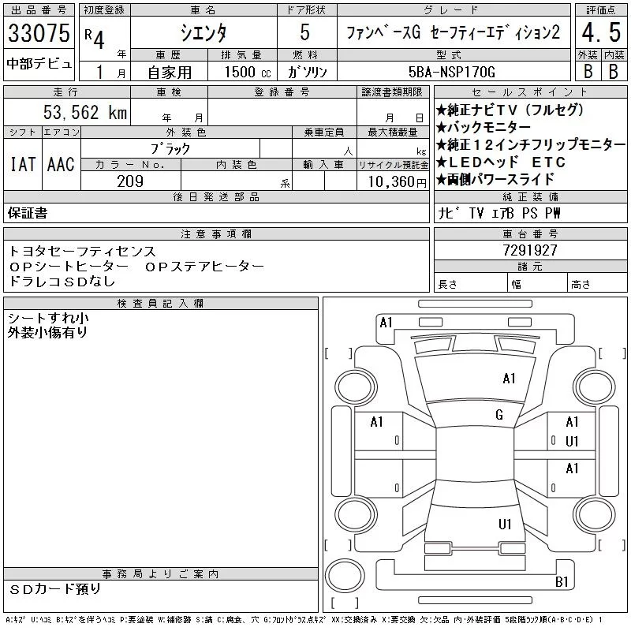The image size is (631, 631).
Task: Click the G mark on the windshield diagram
Action: point(499,415)
